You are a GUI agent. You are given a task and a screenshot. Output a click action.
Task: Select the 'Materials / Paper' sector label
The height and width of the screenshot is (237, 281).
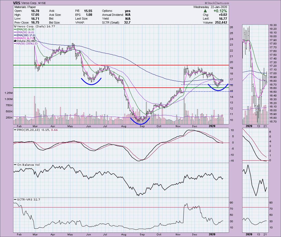tap(25, 7)
